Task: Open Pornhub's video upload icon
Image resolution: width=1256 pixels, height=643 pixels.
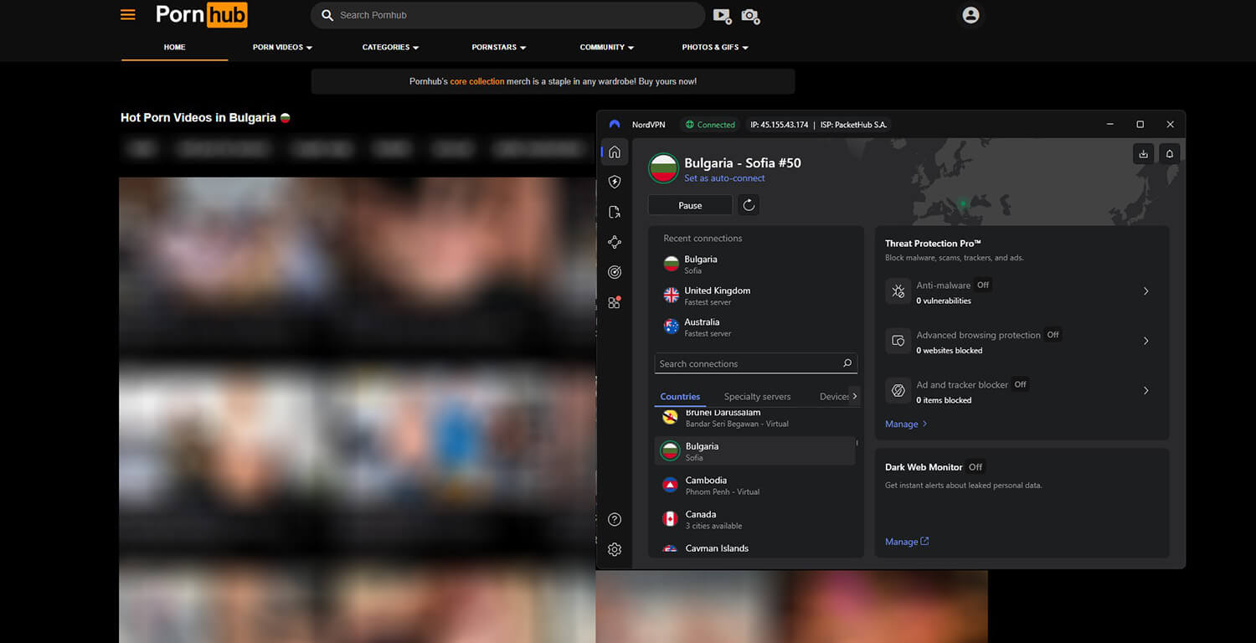Action: 722,15
